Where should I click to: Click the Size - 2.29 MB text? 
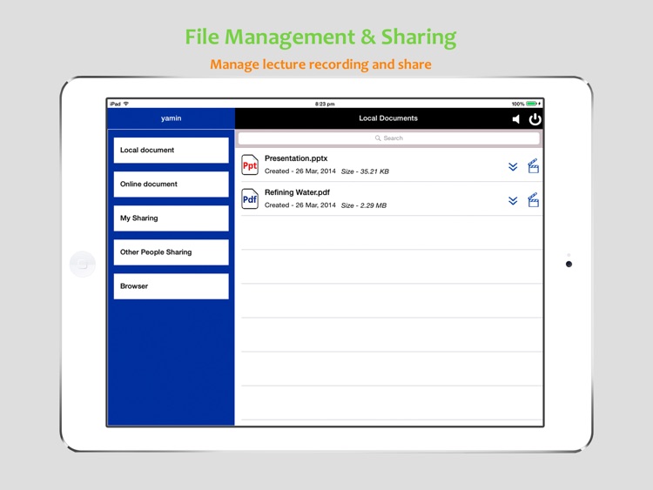[x=364, y=205]
